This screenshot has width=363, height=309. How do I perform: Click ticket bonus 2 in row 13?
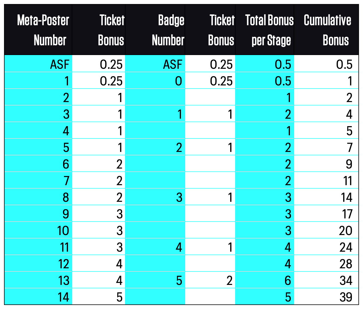[x=210, y=280]
